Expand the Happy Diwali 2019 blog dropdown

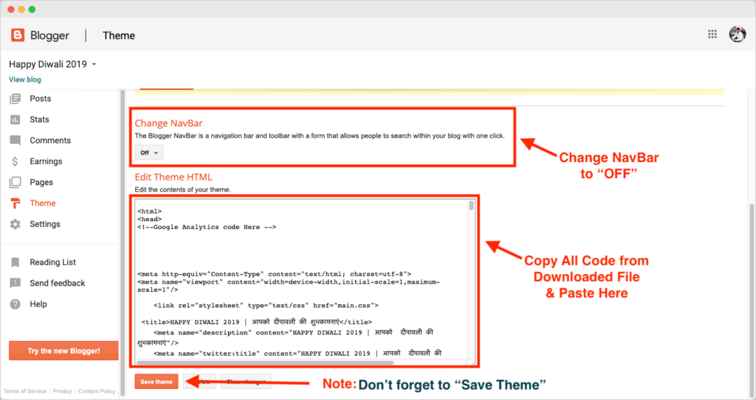point(94,65)
